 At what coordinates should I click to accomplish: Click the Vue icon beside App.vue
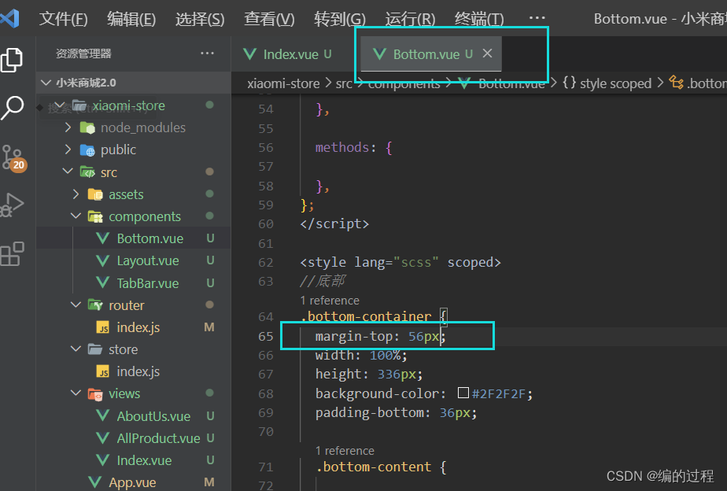(95, 482)
